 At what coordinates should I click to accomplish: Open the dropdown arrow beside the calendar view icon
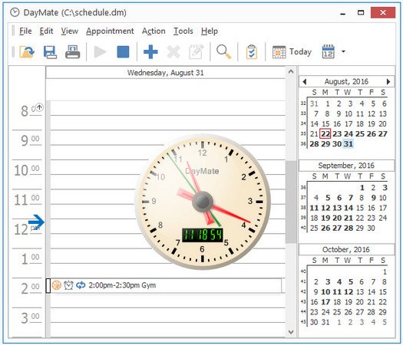point(343,51)
